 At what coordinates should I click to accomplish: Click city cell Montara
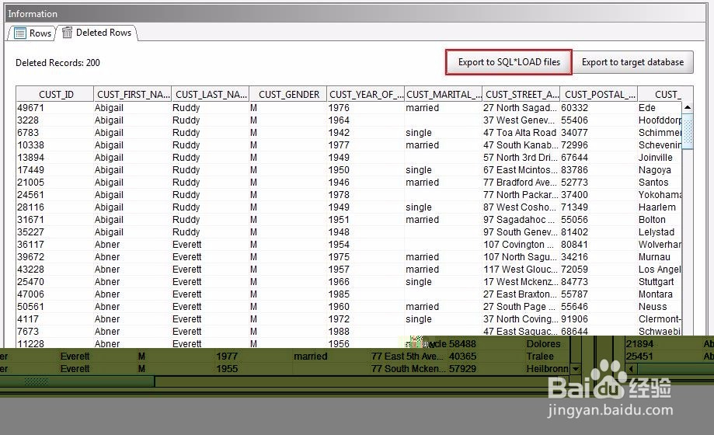[660, 294]
